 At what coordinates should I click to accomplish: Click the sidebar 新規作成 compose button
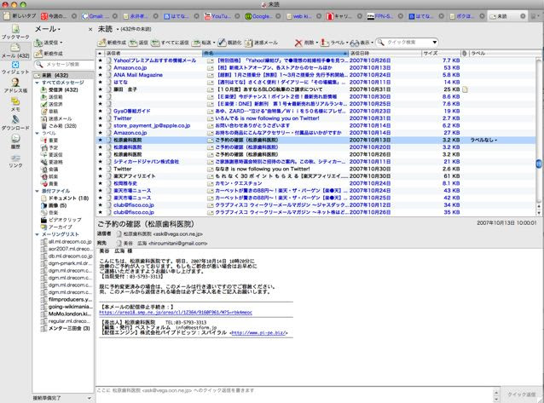tap(49, 54)
